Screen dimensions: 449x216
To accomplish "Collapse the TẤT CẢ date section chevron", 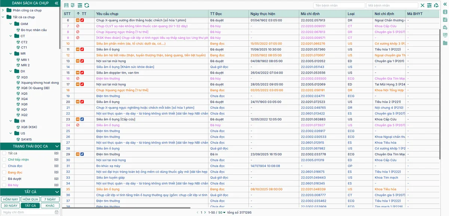I will [57, 192].
